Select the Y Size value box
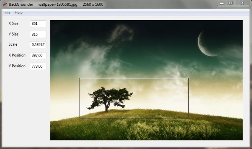Viewport: 252px width, 149px height. click(x=38, y=35)
